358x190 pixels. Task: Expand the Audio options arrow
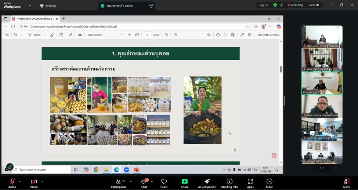click(19, 181)
